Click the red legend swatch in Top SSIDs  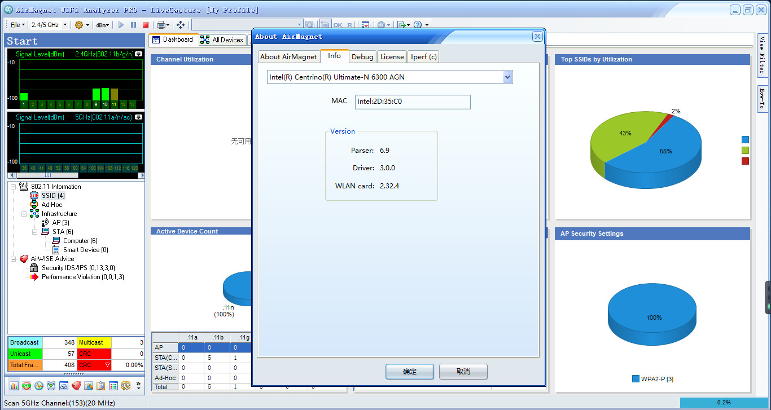745,161
